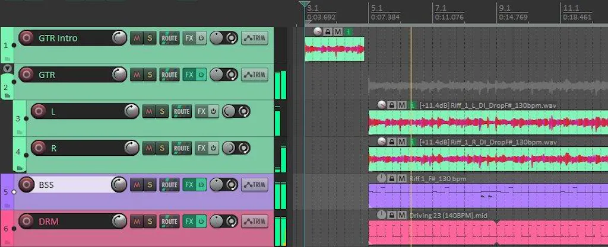
Task: Open ROUTE on the R track
Action: point(182,149)
